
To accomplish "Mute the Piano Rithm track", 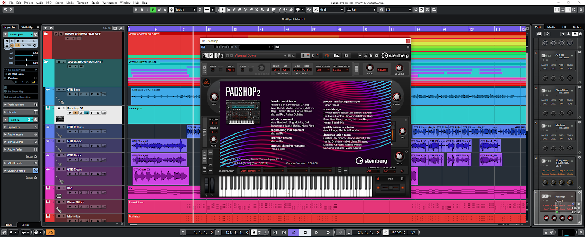I will pos(58,202).
